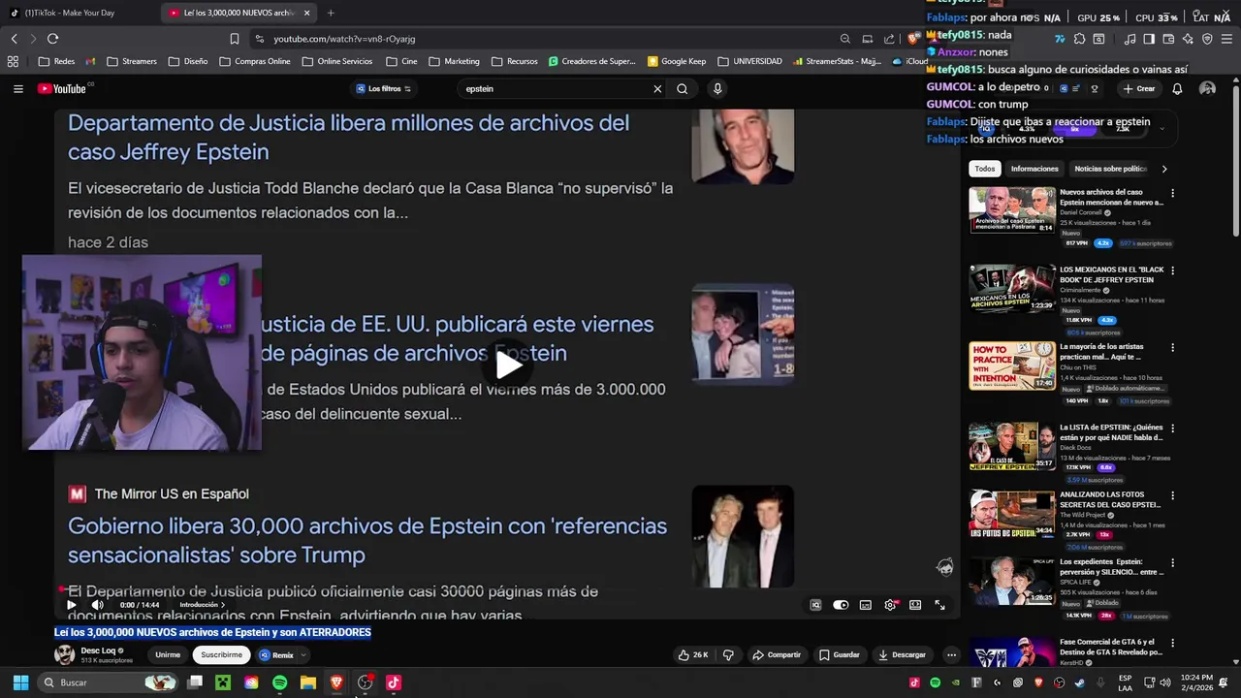Viewport: 1241px width, 698px height.
Task: Open the Windows Start menu
Action: pyautogui.click(x=20, y=682)
